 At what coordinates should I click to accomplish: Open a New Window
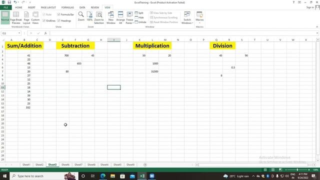click(x=111, y=17)
